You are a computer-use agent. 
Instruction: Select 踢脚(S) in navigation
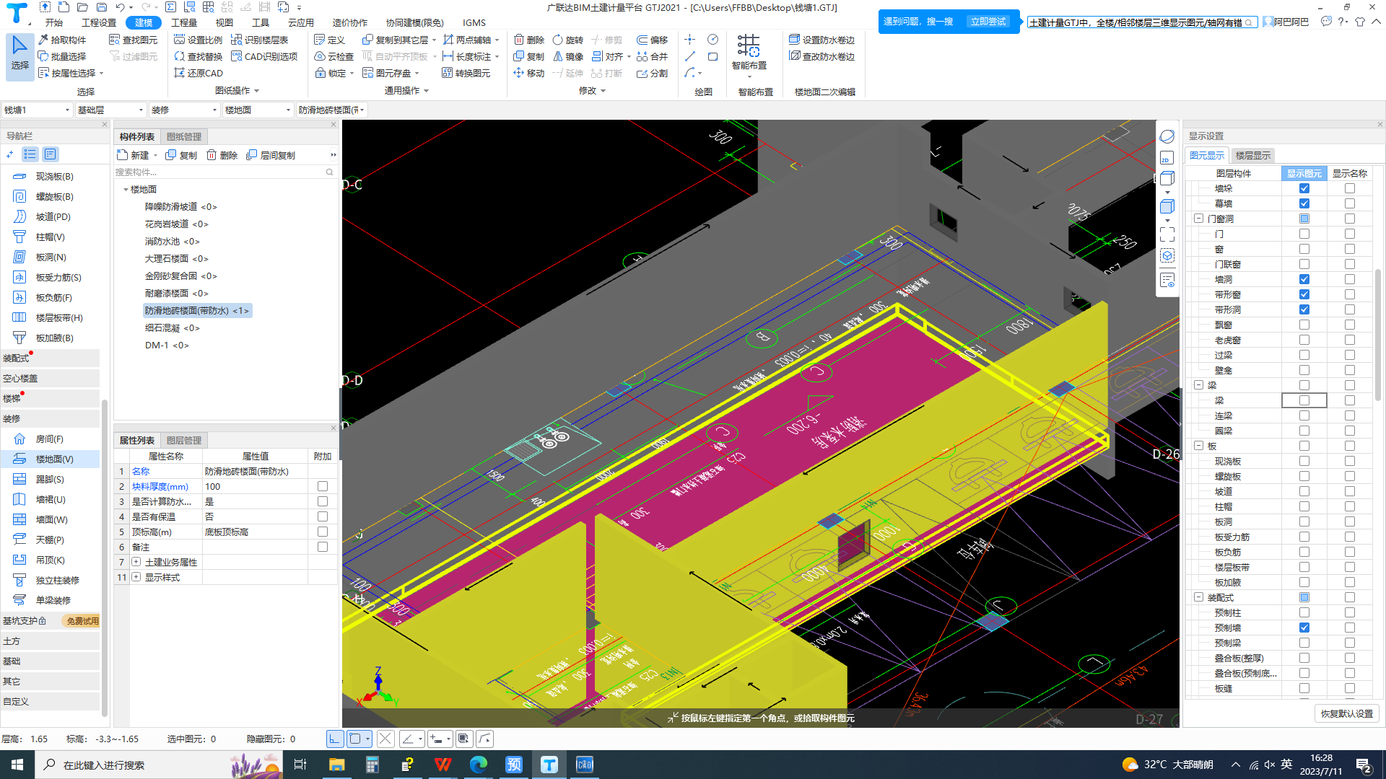[x=51, y=479]
